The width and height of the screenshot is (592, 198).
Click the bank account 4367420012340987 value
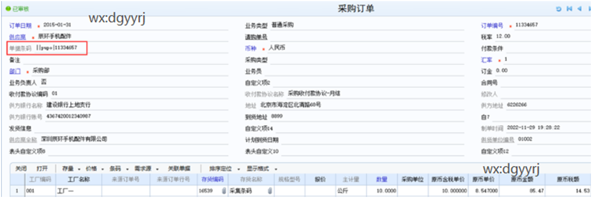pyautogui.click(x=69, y=117)
